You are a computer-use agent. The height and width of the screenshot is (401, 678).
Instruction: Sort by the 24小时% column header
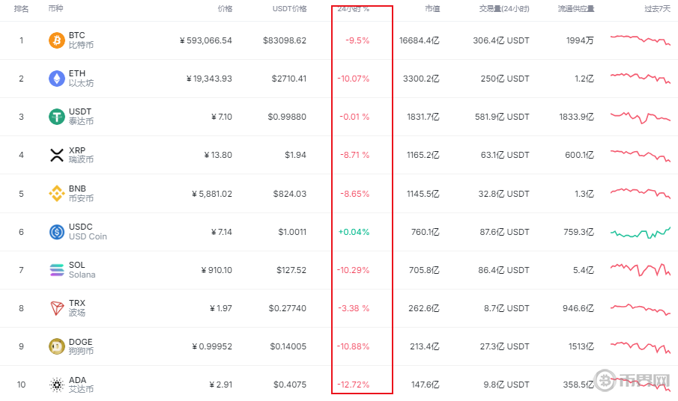point(354,9)
